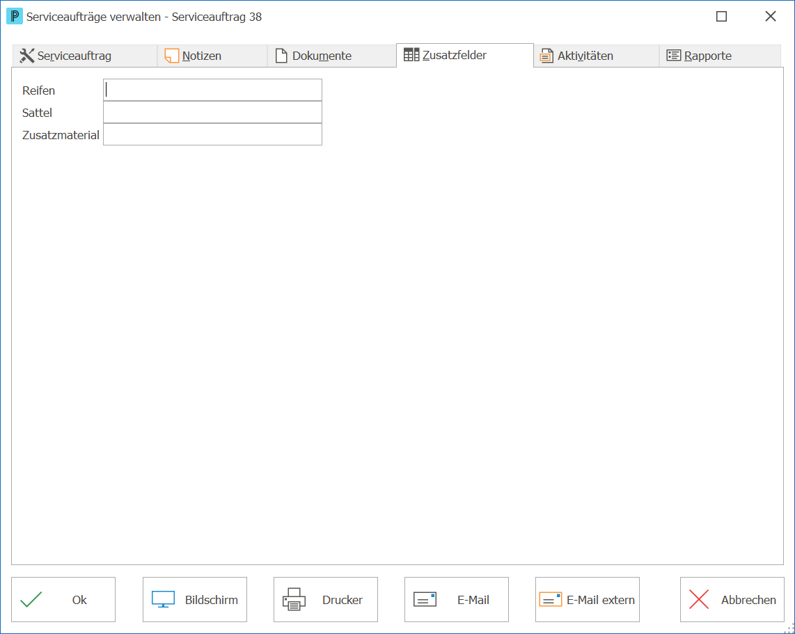Cancel with the Abbrechen button
The width and height of the screenshot is (795, 634).
click(x=732, y=599)
